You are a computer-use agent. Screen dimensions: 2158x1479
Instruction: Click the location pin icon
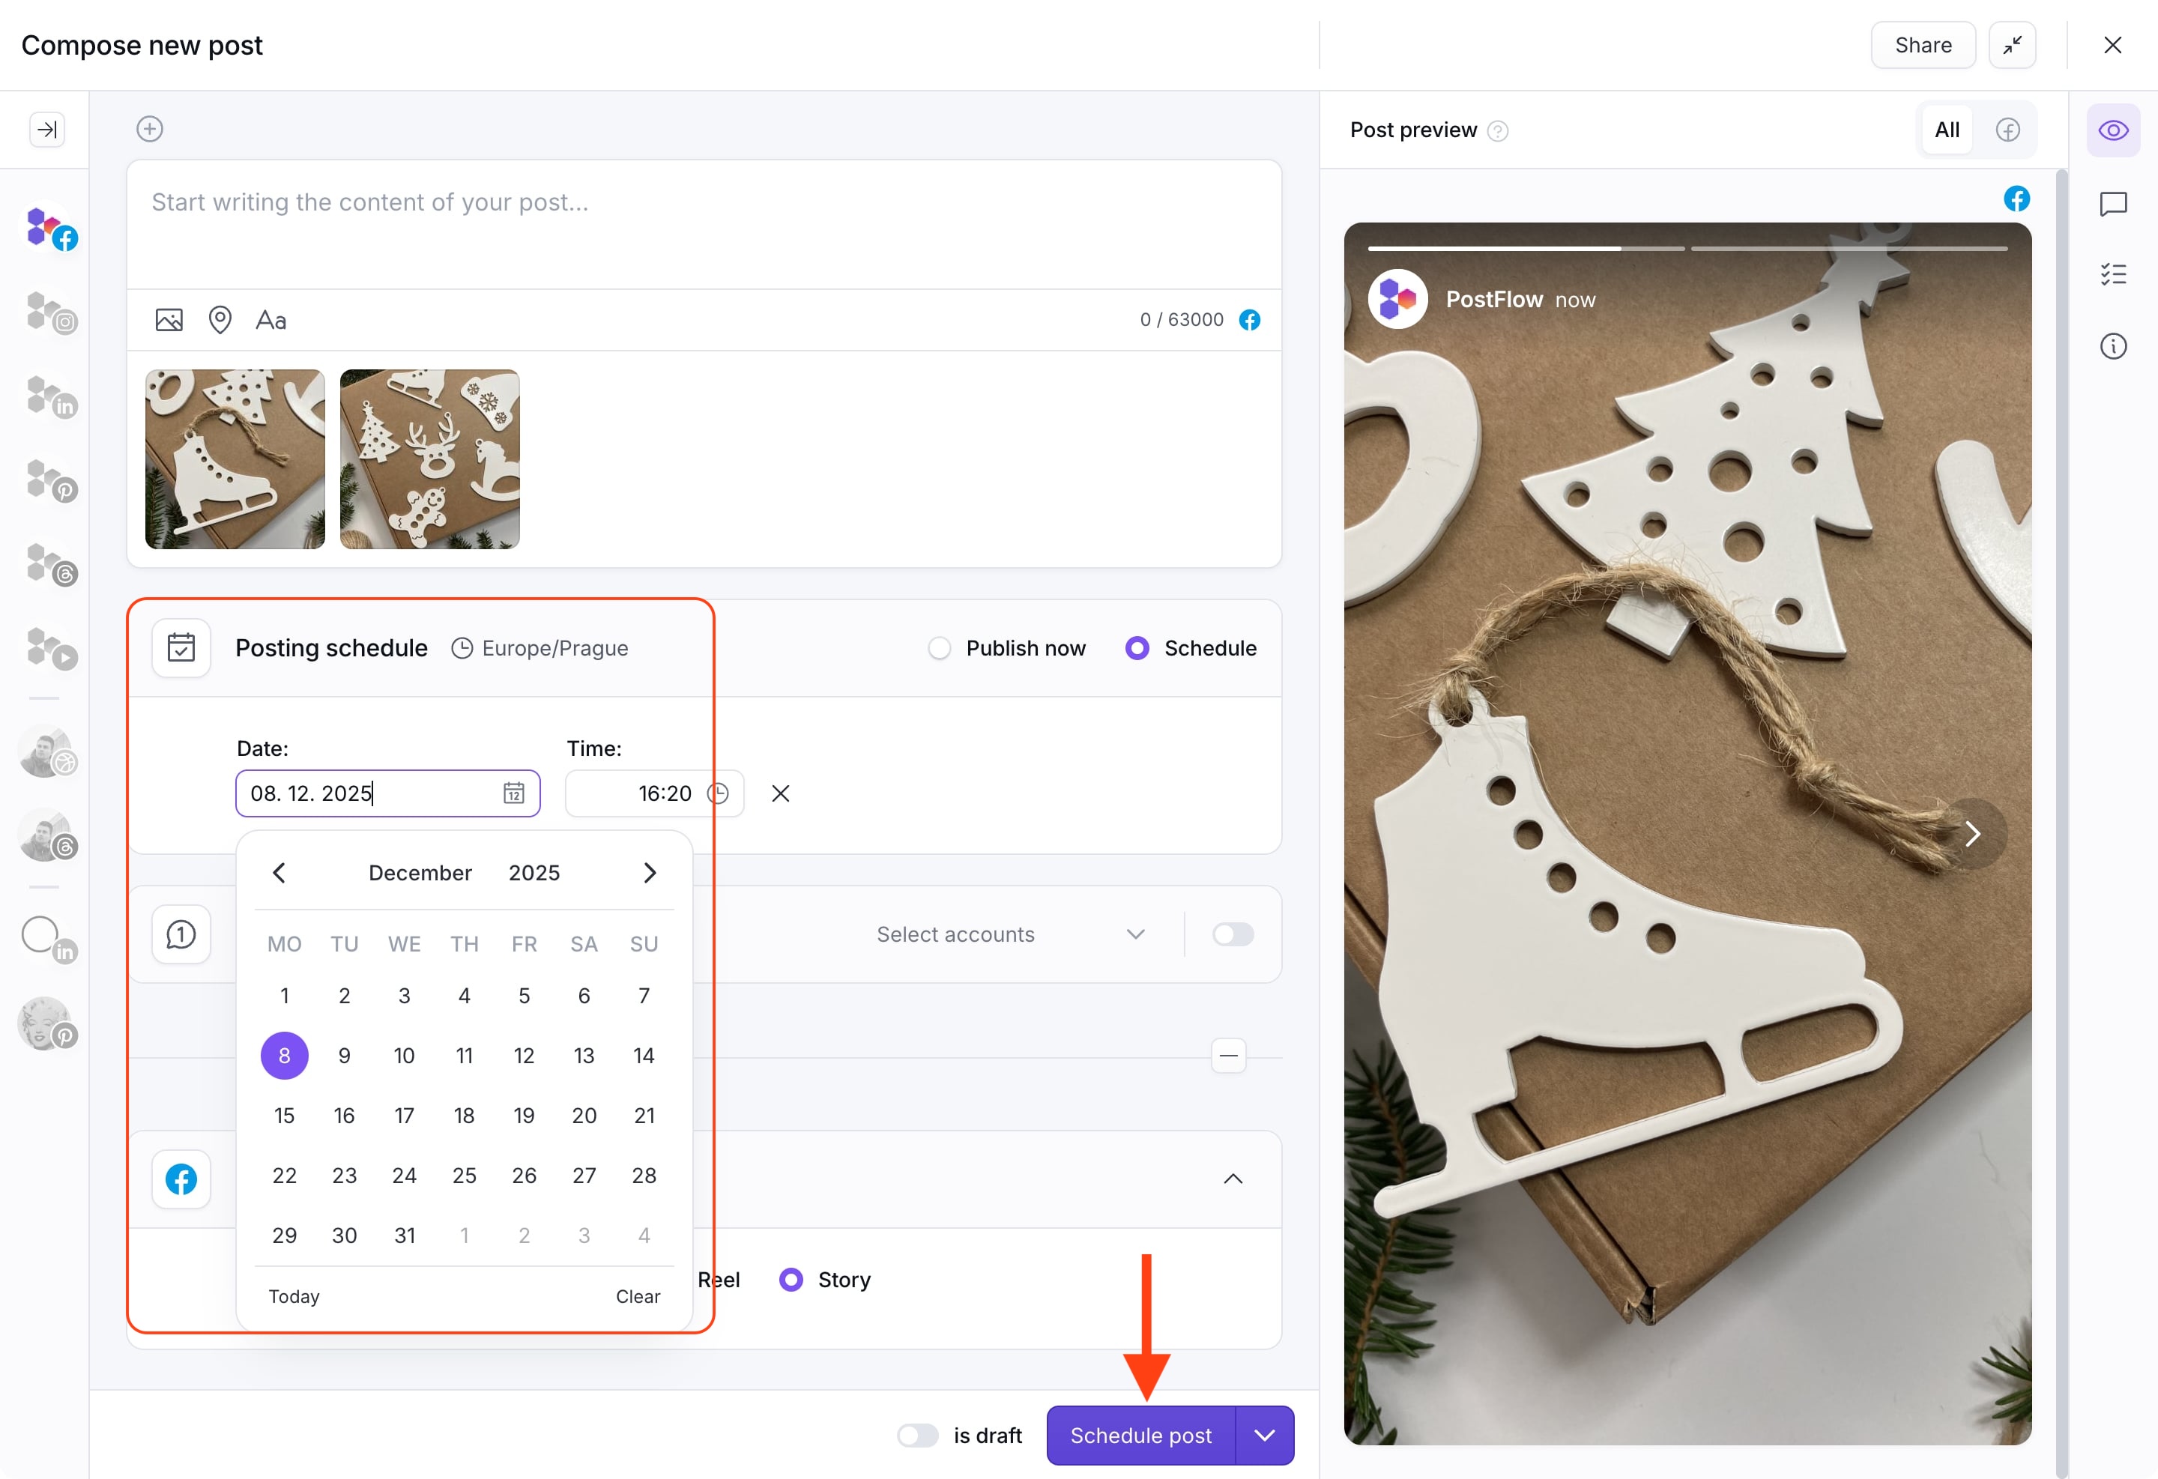pyautogui.click(x=218, y=320)
